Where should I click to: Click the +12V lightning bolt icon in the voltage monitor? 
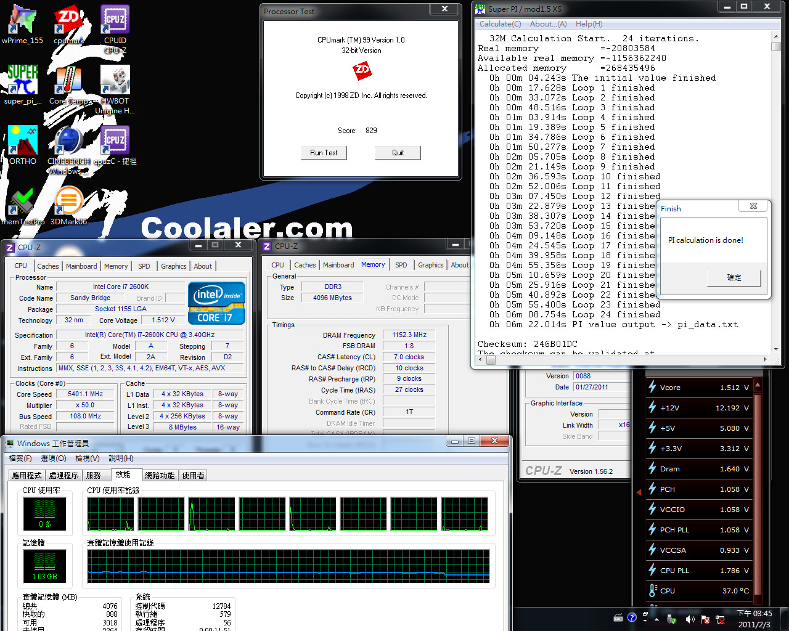point(652,407)
